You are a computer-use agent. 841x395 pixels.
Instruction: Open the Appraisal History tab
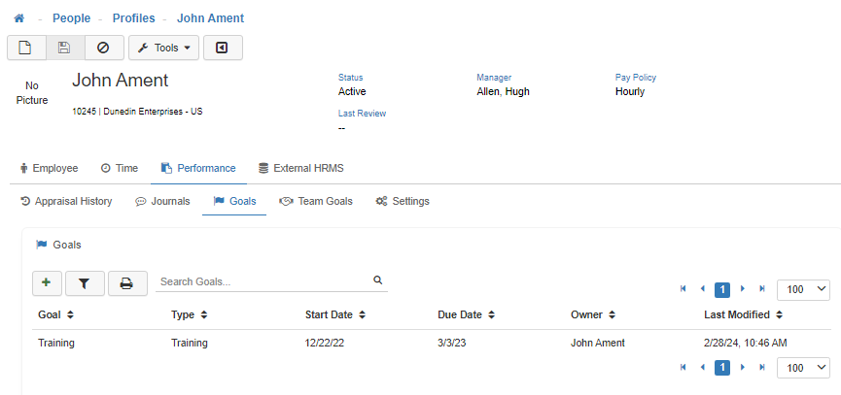(x=66, y=201)
